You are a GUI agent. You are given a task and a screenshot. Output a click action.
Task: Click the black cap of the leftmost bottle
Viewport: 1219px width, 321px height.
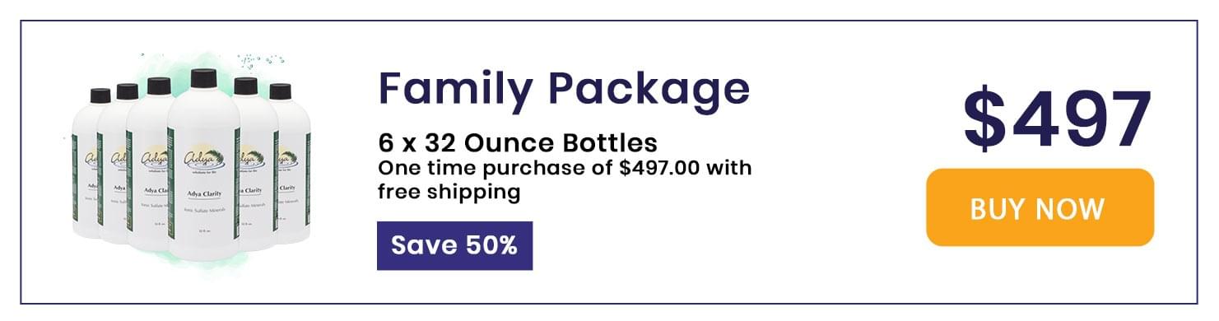[100, 95]
